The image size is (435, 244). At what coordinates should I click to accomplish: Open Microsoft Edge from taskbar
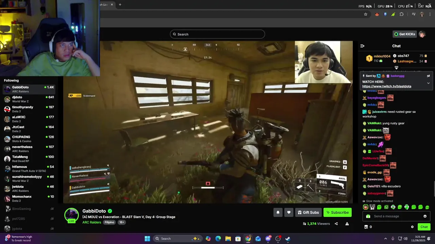coord(218,239)
